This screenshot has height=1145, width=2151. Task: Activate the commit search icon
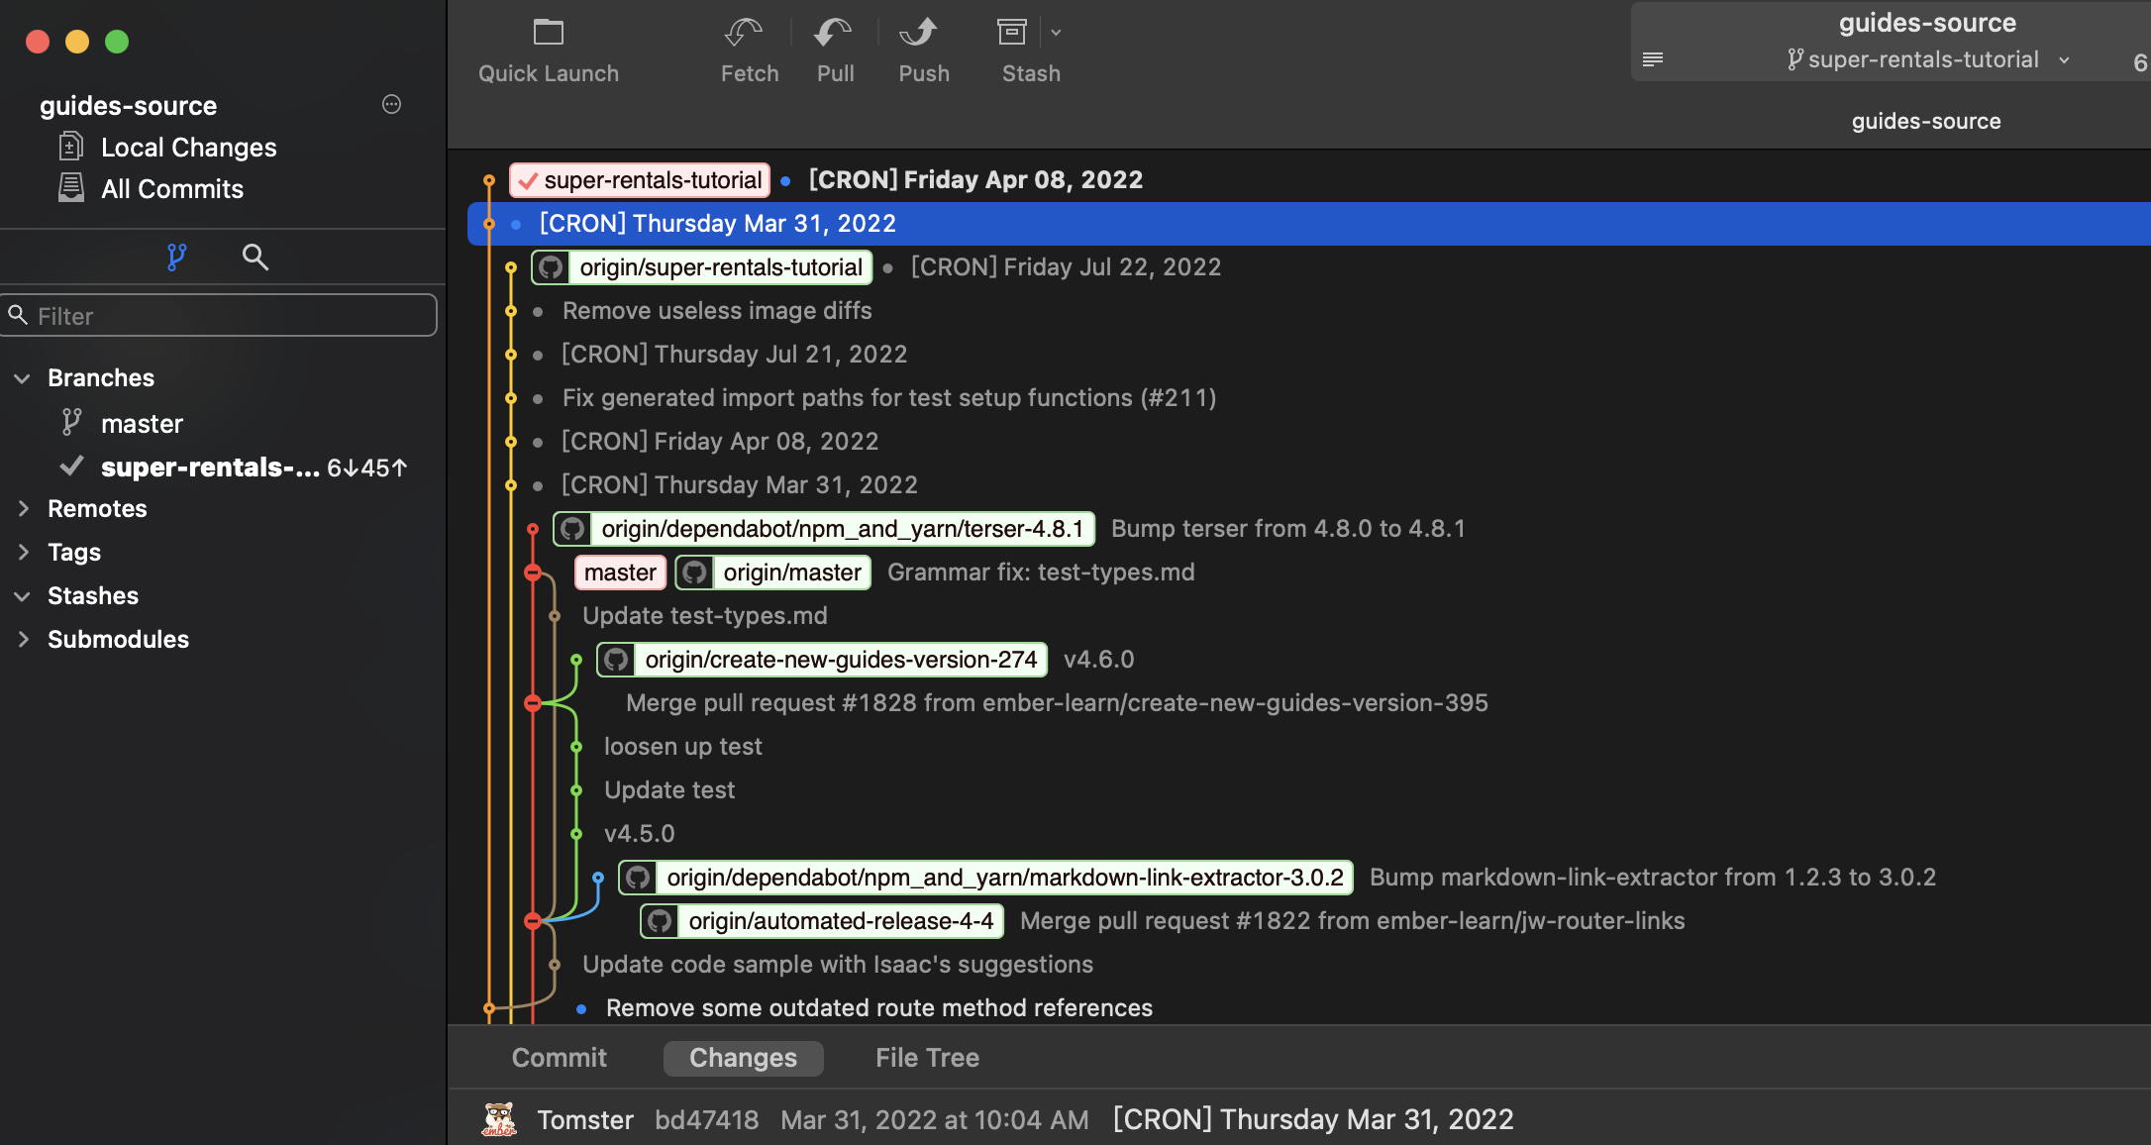tap(255, 258)
